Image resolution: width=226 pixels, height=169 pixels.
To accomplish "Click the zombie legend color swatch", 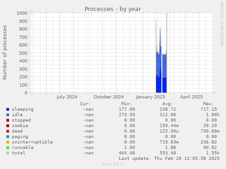I will coord(8,126).
